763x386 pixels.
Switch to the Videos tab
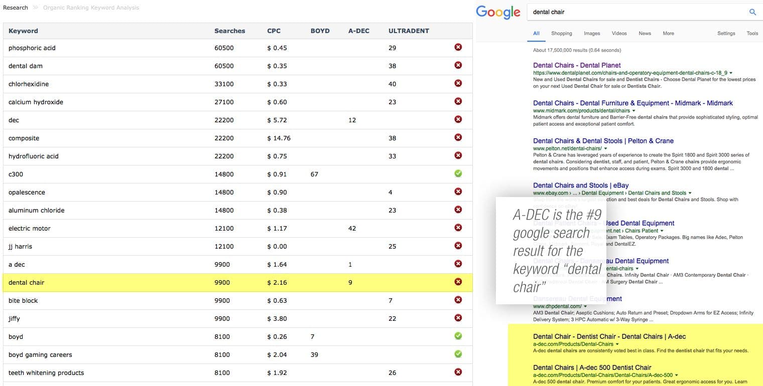pos(619,34)
